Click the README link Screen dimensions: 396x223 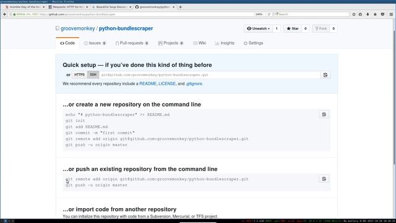148,84
